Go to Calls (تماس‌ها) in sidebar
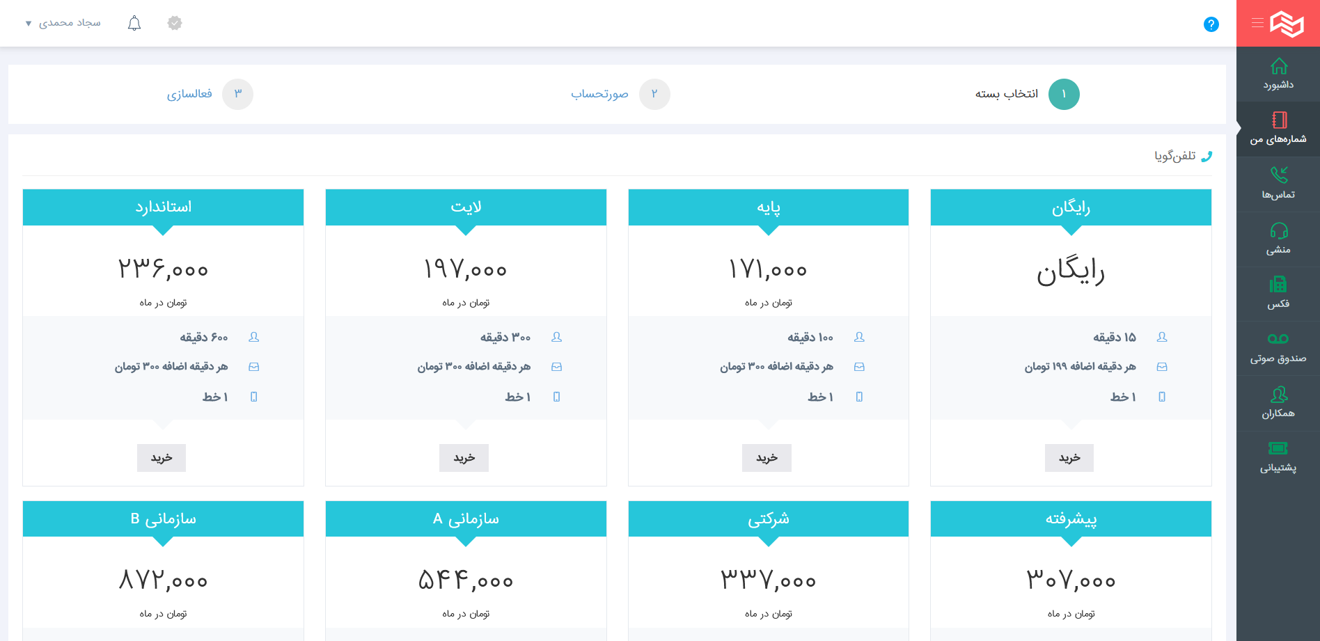 [x=1278, y=175]
